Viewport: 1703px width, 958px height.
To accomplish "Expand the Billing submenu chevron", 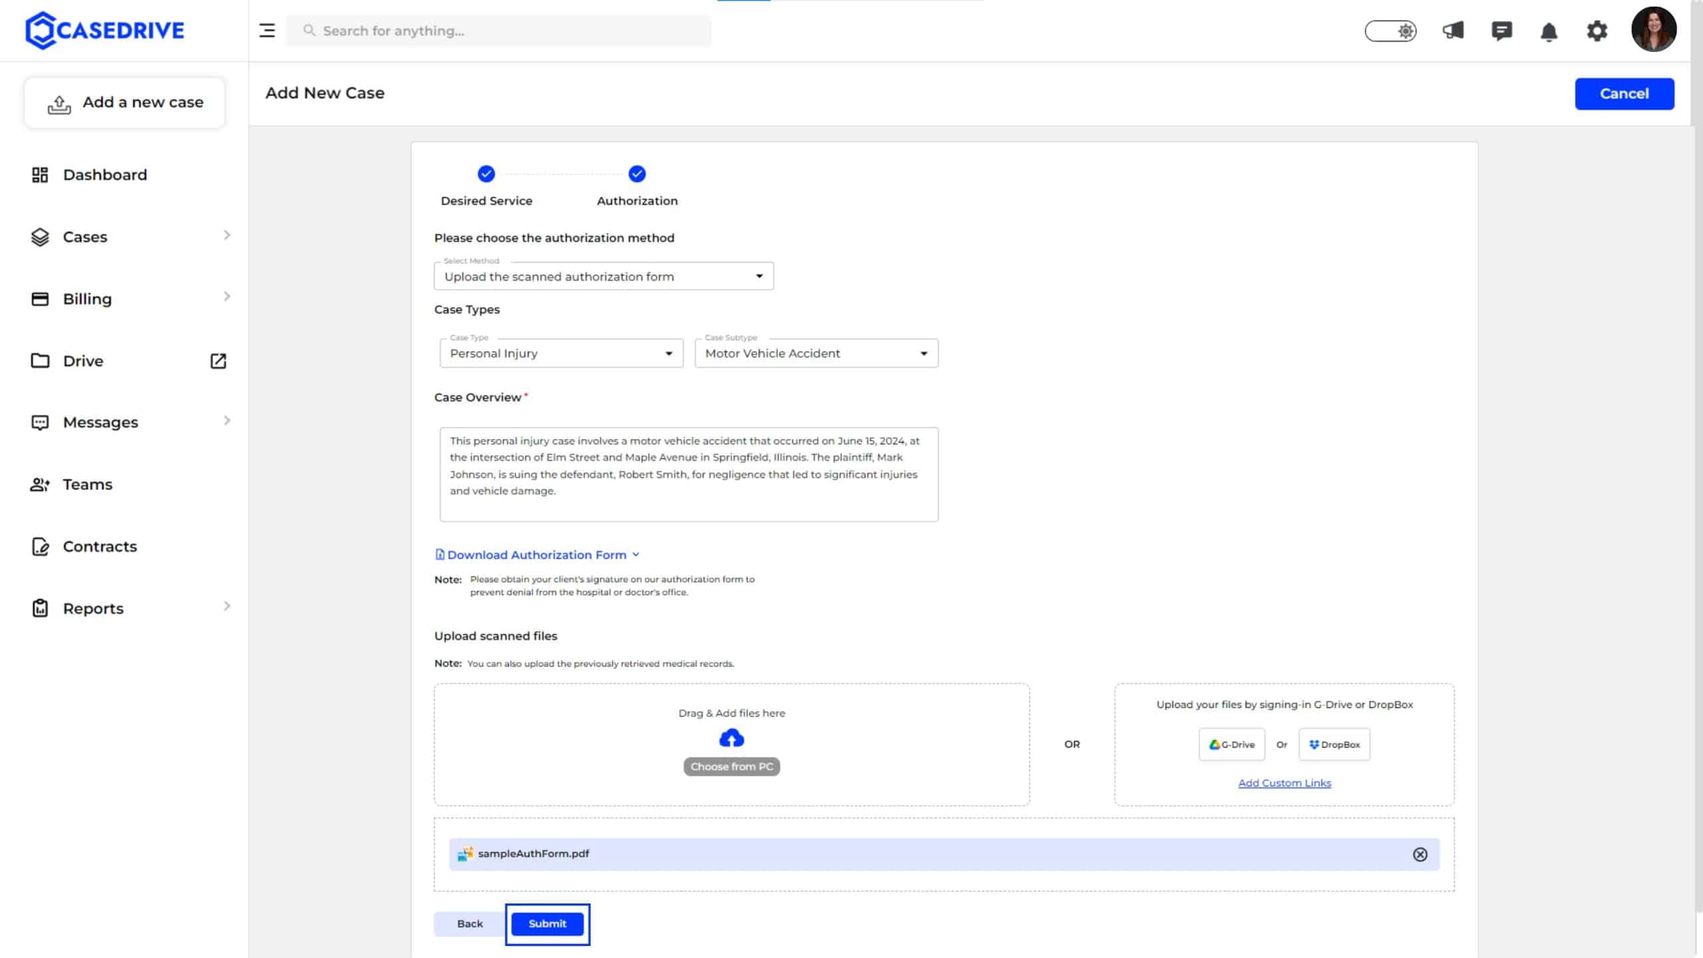I will 227,297.
